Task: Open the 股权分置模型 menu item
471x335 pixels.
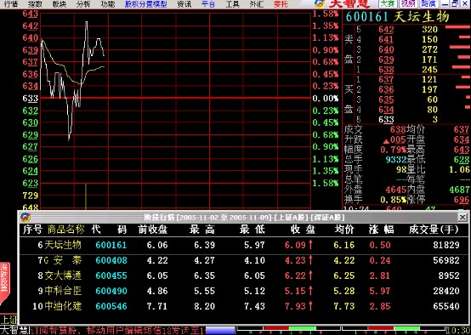Action: (x=145, y=4)
